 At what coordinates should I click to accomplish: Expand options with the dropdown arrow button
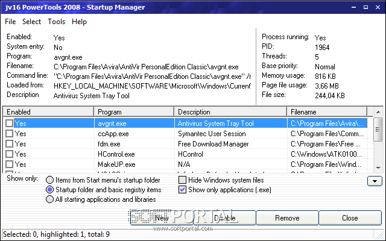click(375, 181)
